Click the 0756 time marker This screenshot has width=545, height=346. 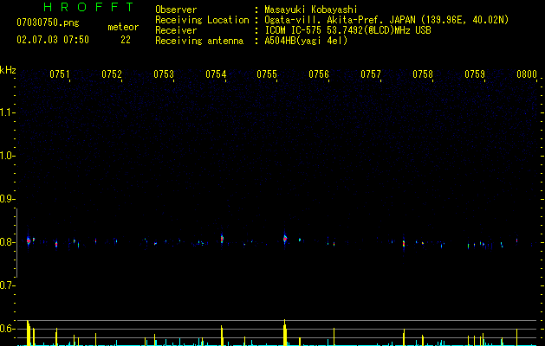[319, 74]
